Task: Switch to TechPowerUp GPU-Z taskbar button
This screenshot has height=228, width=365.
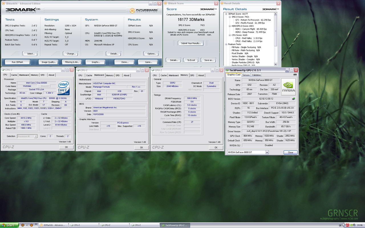Action: [175, 225]
